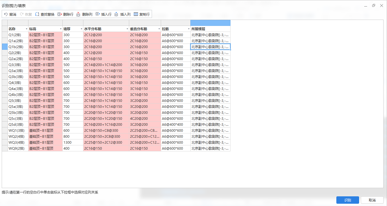Click the A6@400*400 tie bar cell
Viewport: 387px width, 206px height.
click(x=176, y=125)
